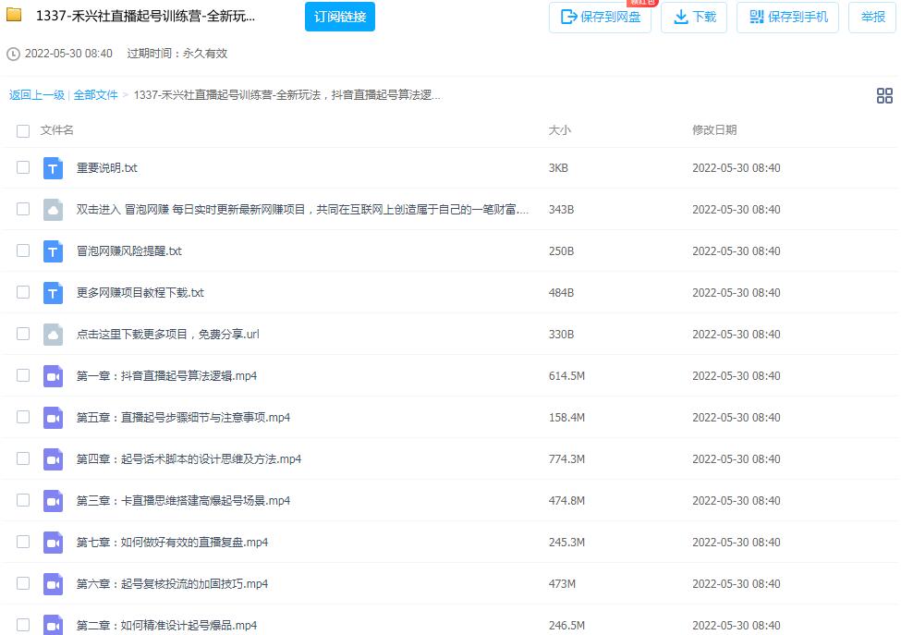
Task: Check the box for 冒泡网赚风险提醒.txt
Action: tap(23, 250)
